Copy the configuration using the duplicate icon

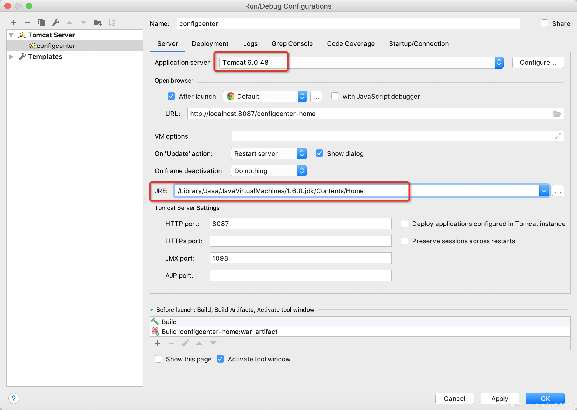click(x=41, y=23)
